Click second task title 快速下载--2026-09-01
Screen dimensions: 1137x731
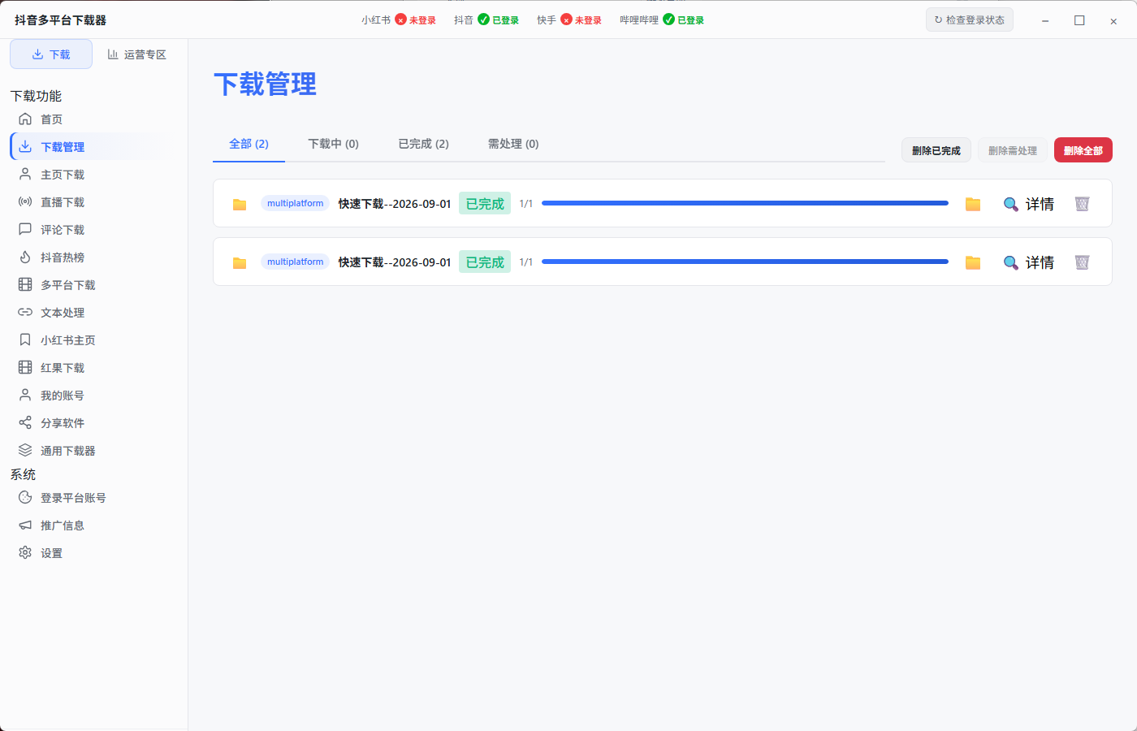tap(395, 262)
